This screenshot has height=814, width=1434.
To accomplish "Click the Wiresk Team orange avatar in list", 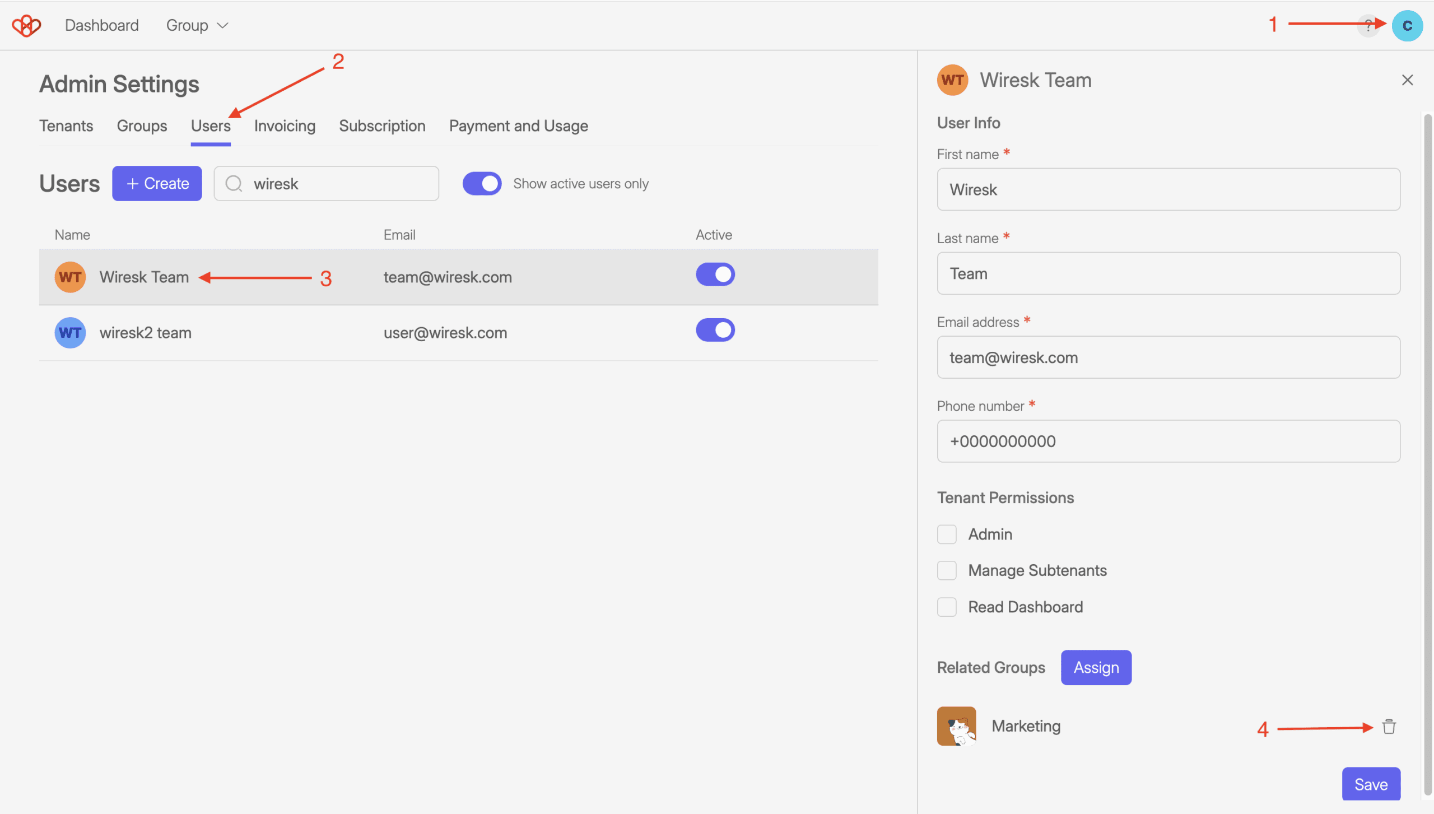I will click(70, 277).
